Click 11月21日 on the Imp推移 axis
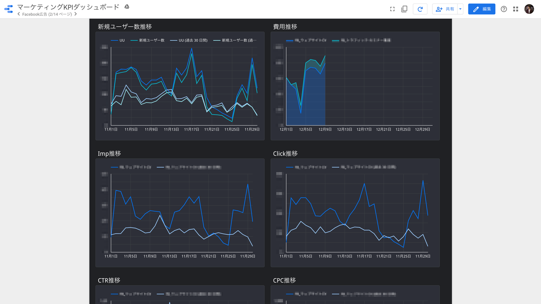Image resolution: width=541 pixels, height=304 pixels. tap(208, 256)
